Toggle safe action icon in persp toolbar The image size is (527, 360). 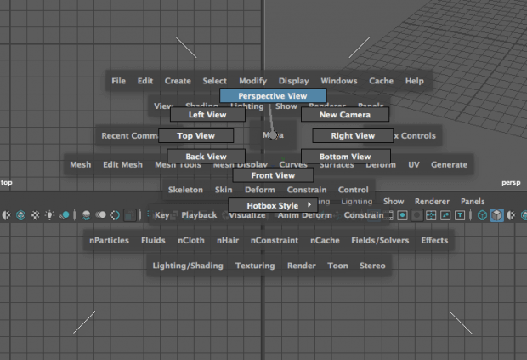point(445,214)
